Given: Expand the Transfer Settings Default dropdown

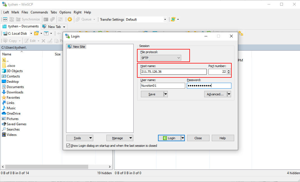Looking at the screenshot, I should coord(165,20).
